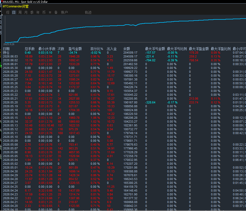Click the 2027.88 profit amount

[74, 99]
